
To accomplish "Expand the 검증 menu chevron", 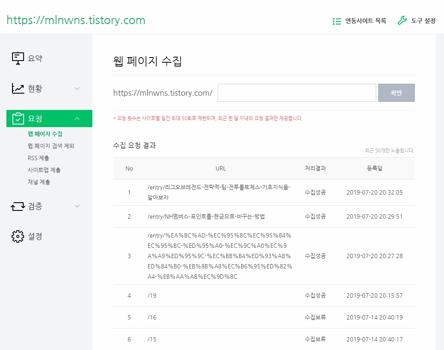I will click(x=77, y=206).
